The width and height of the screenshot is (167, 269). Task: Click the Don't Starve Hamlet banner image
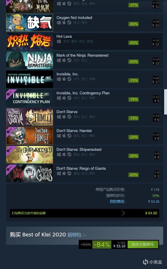tap(30, 136)
